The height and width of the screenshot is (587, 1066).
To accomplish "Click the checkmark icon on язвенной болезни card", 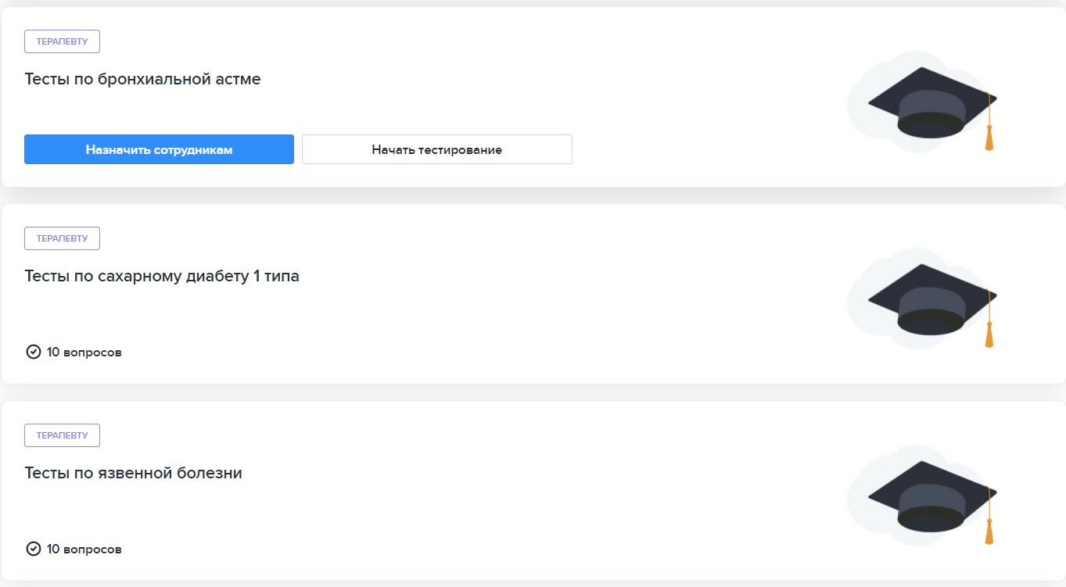I will click(x=34, y=549).
